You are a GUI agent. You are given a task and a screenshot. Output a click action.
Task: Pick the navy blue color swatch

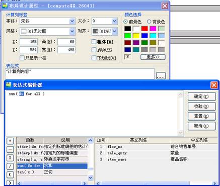click(128, 50)
